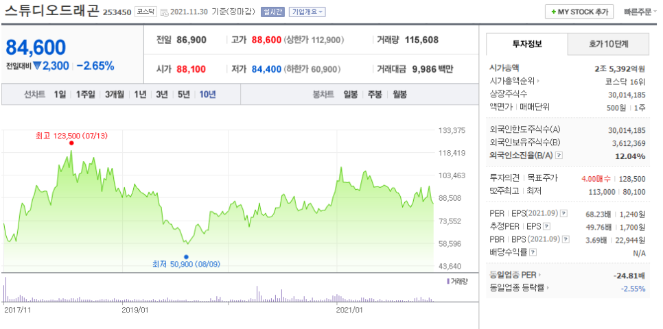Switch to 주봉 weekly candle chart

coord(375,95)
